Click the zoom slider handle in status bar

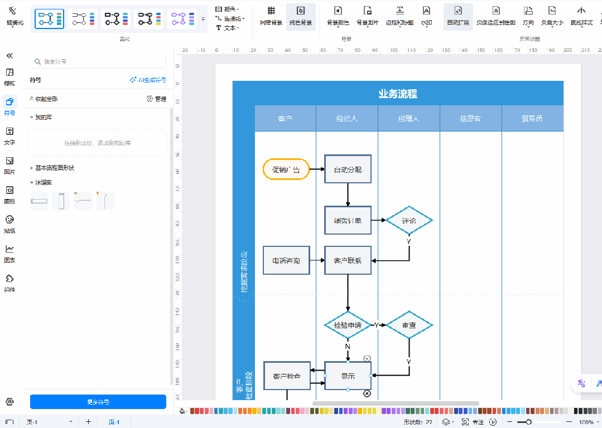(x=528, y=422)
